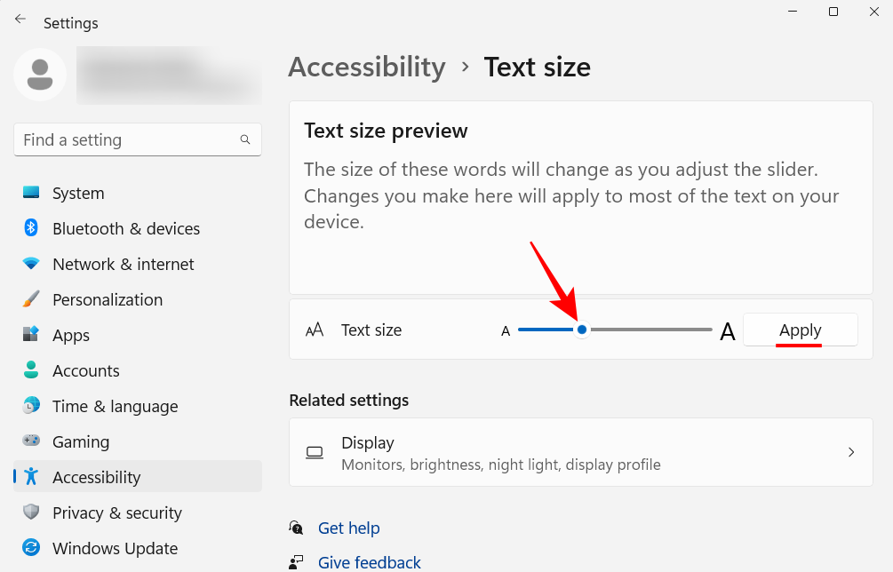Screen dimensions: 893x572
Task: Click the Gaming Xbox icon
Action: click(32, 441)
